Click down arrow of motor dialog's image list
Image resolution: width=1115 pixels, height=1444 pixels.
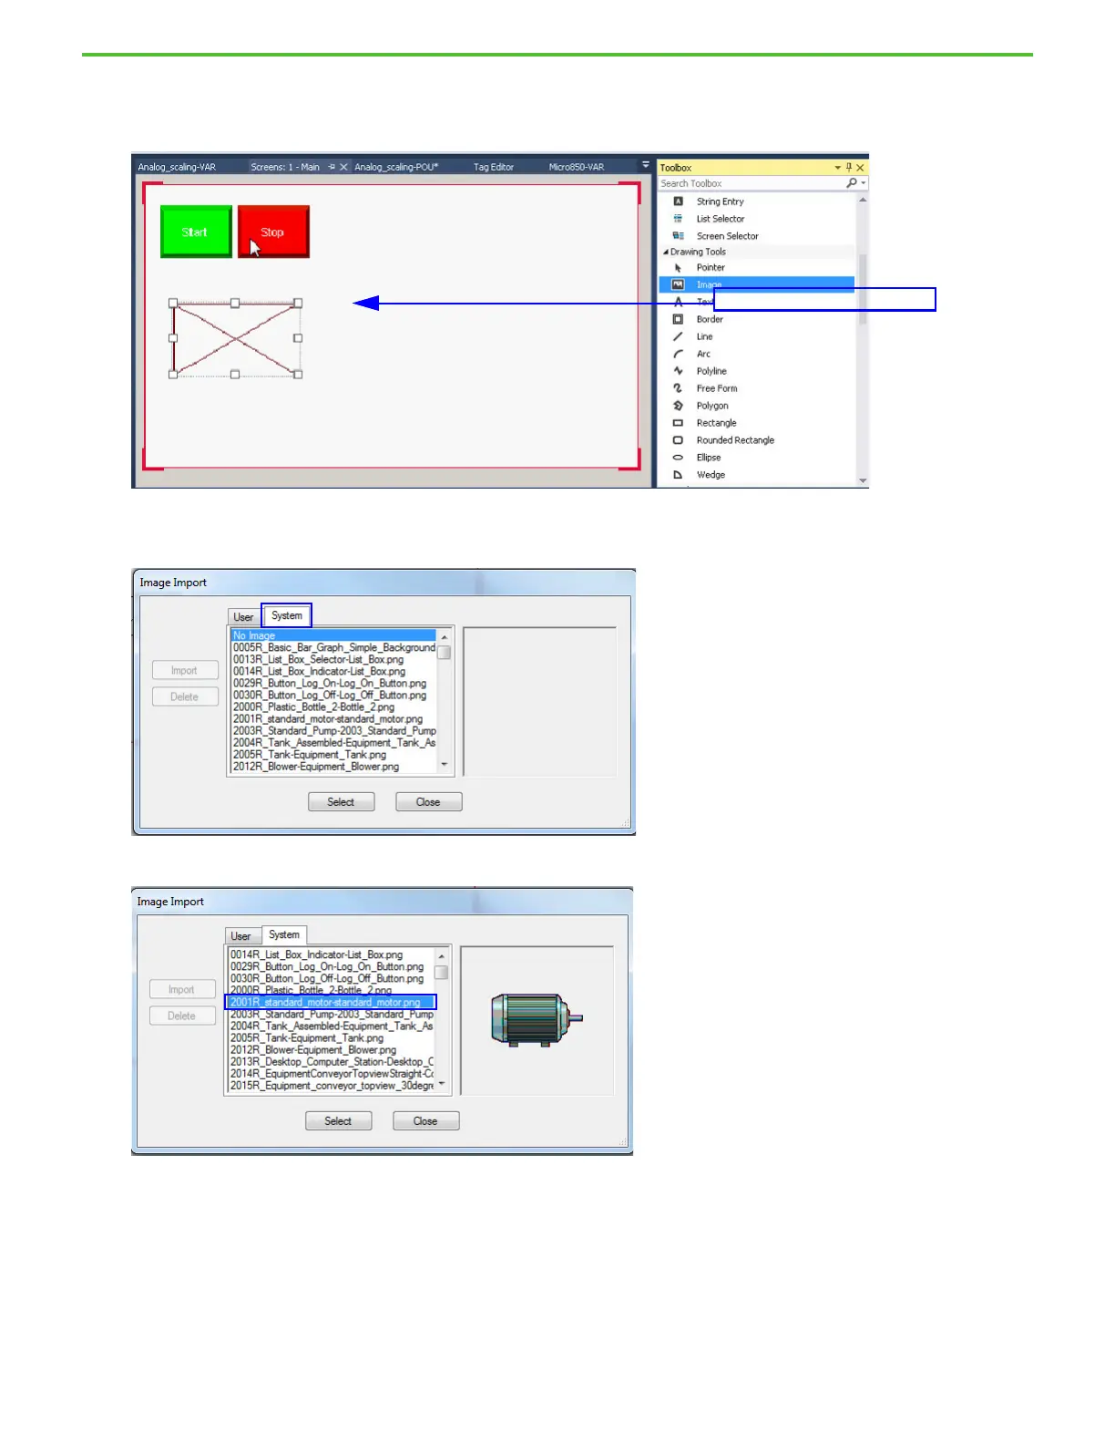tap(442, 1084)
